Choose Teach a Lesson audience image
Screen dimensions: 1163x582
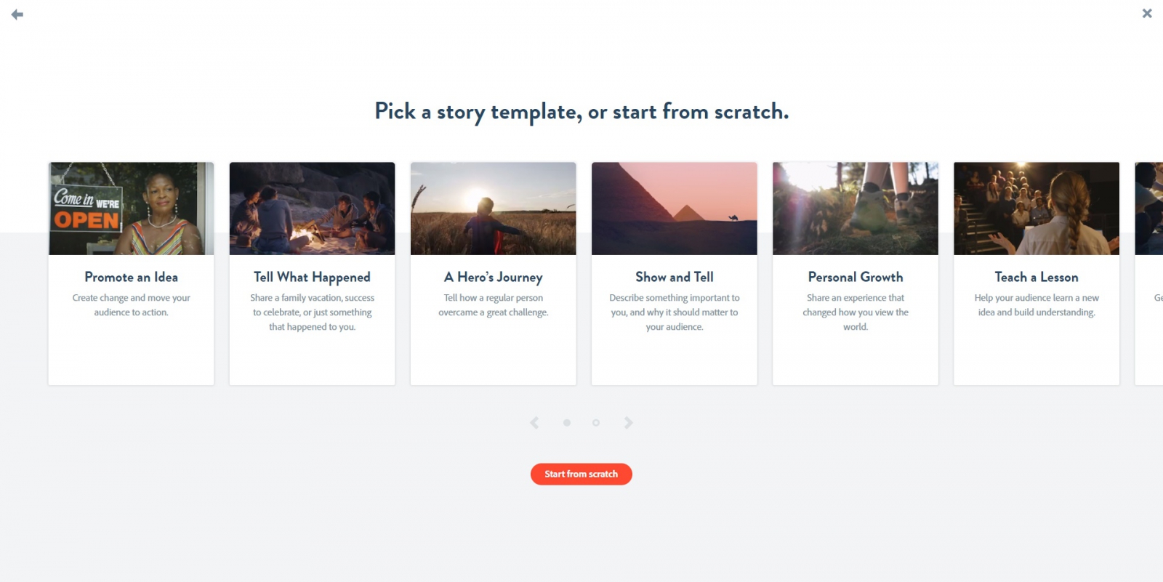pyautogui.click(x=1036, y=209)
